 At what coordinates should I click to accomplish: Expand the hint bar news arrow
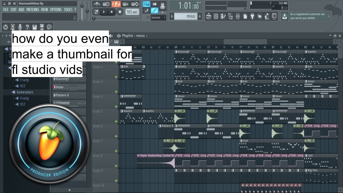329,16
